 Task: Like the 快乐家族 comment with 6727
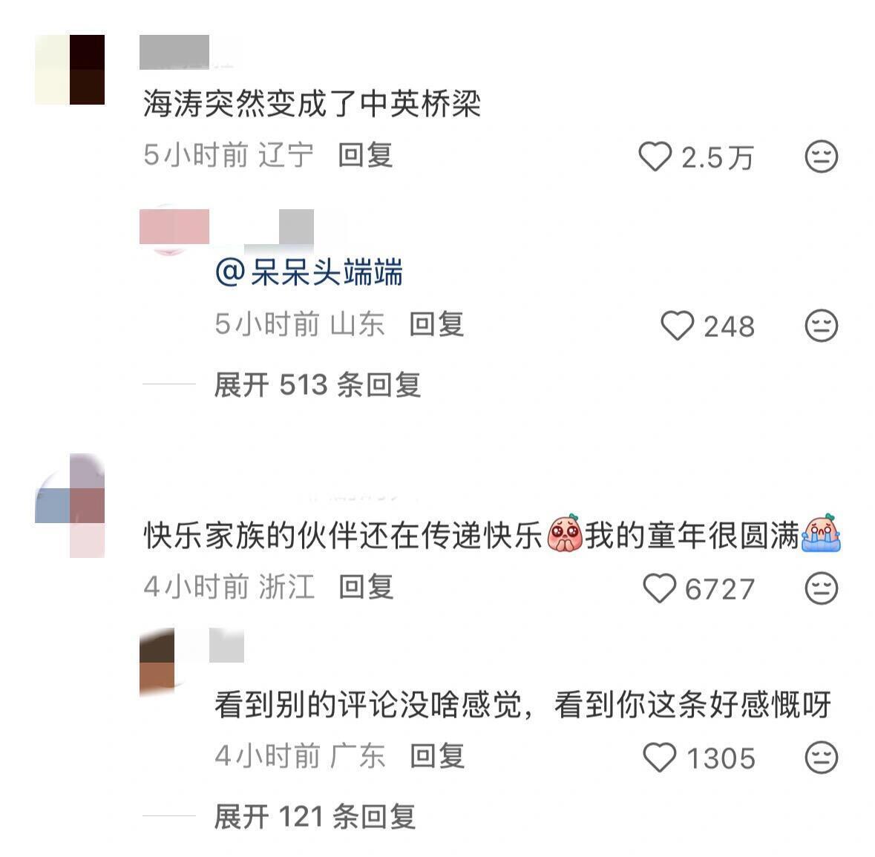click(660, 588)
